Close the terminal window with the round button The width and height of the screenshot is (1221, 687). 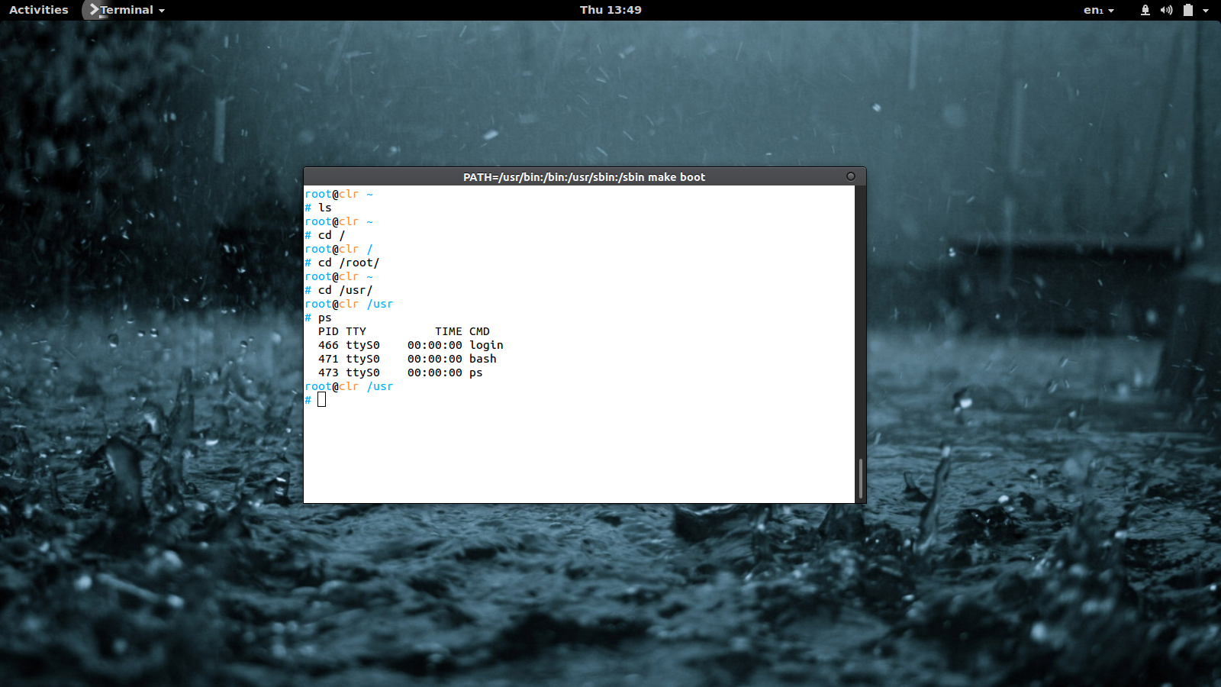[851, 176]
